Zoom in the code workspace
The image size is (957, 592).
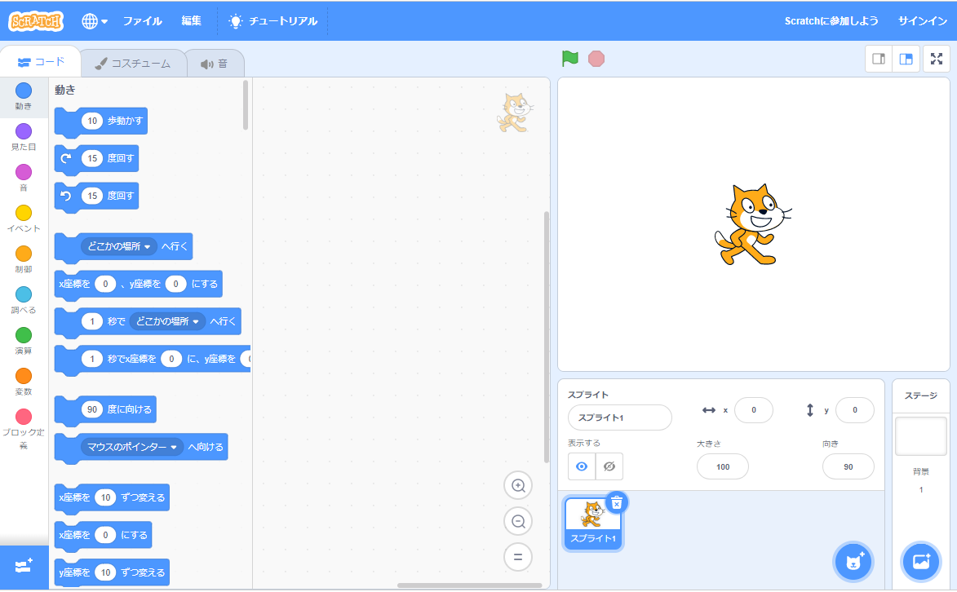(518, 486)
